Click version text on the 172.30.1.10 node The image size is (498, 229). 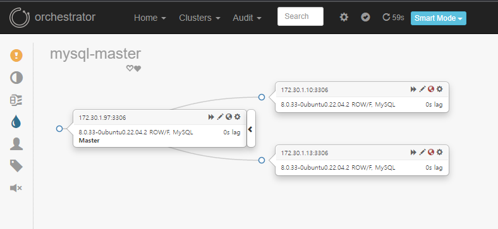(338, 105)
